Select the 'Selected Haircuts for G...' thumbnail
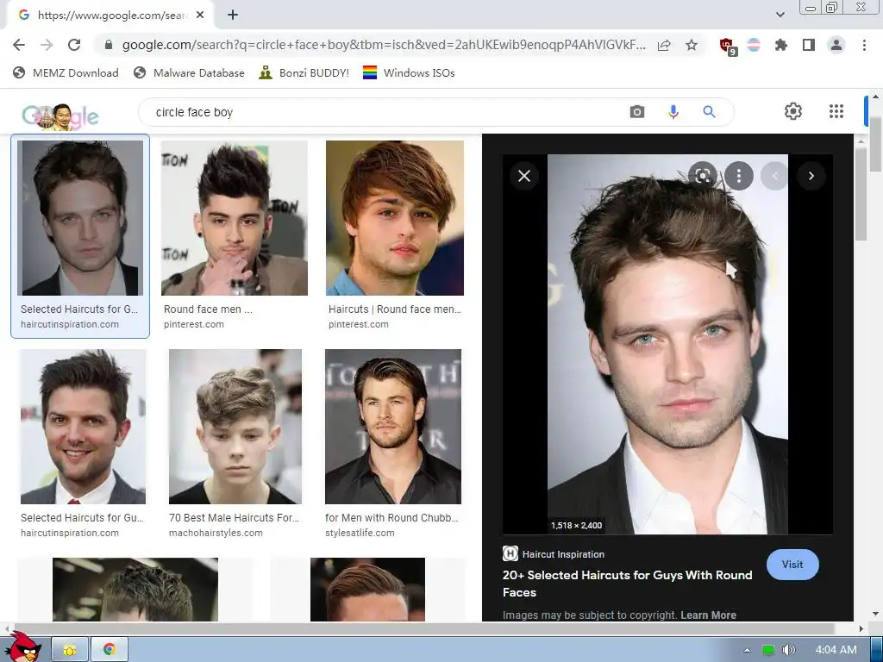 pos(80,218)
